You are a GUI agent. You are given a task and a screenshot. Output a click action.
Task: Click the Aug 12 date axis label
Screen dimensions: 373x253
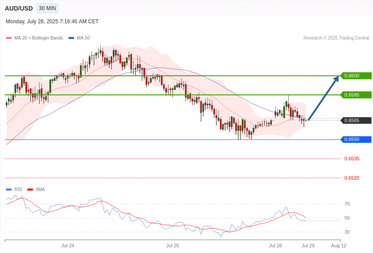339,246
